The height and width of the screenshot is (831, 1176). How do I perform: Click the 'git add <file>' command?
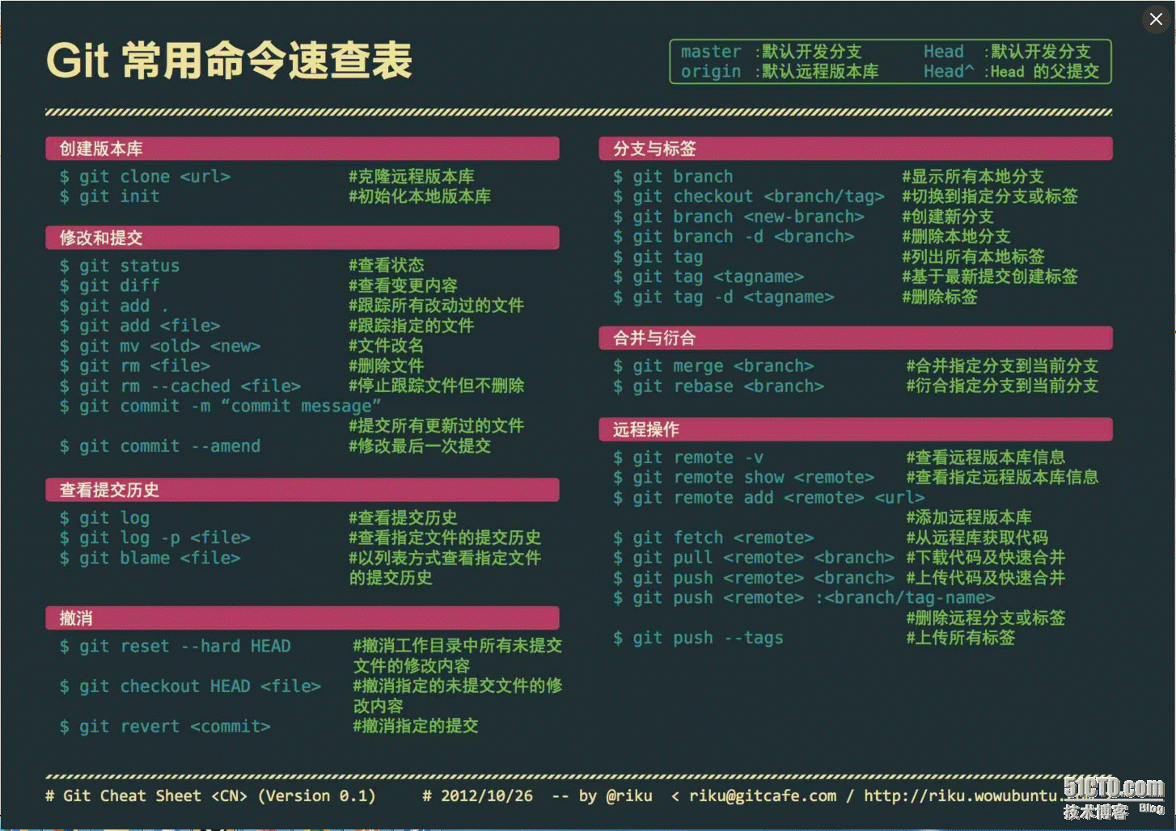[140, 326]
